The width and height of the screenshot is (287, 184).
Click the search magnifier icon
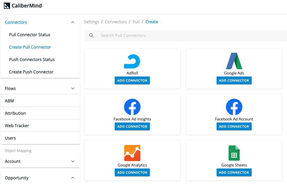tap(91, 36)
